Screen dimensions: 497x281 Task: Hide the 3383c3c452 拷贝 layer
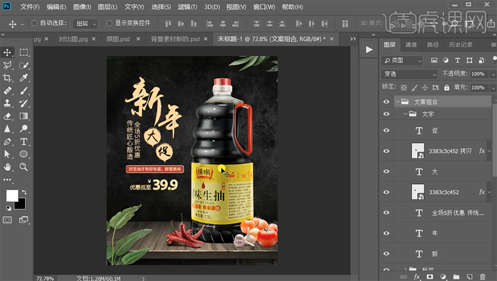[387, 151]
